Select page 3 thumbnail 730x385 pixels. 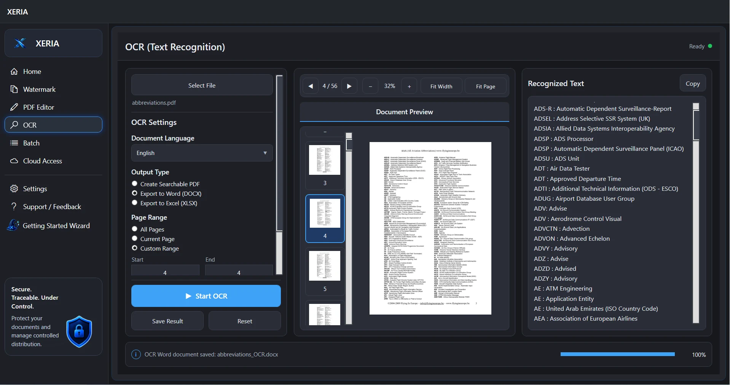coord(325,165)
